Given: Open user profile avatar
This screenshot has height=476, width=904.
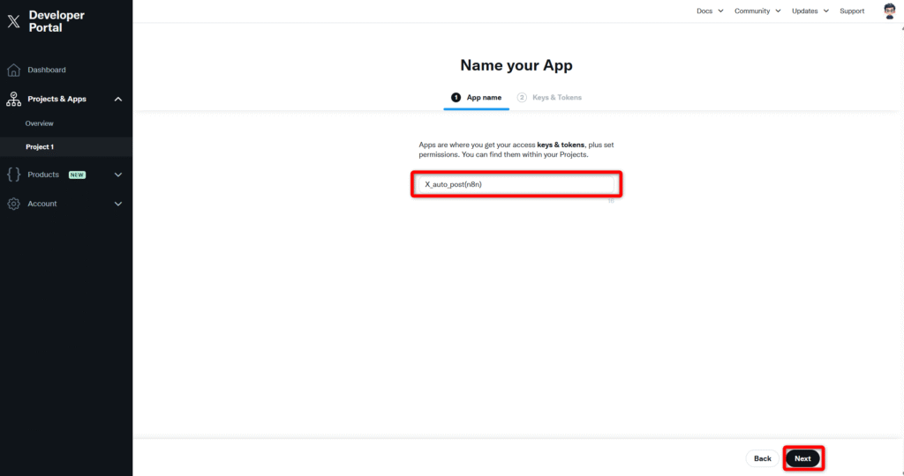Looking at the screenshot, I should 890,11.
